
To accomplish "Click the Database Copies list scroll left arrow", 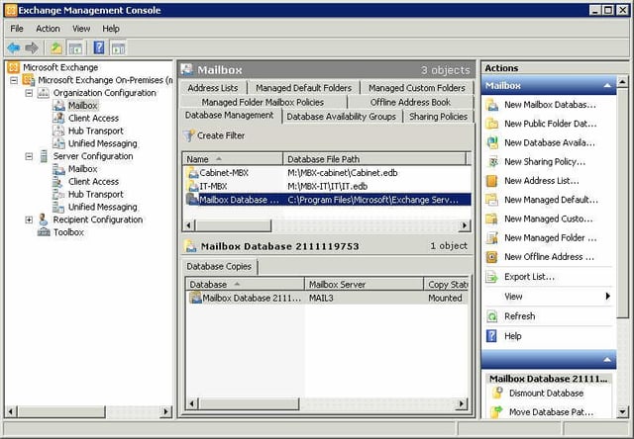I will point(192,403).
